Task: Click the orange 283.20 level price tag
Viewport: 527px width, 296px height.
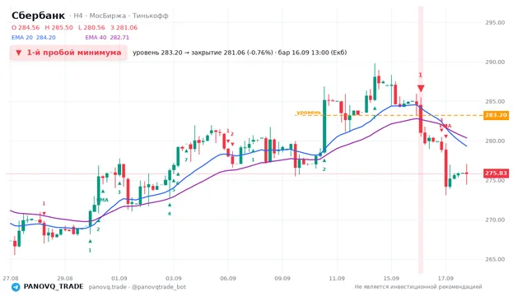Action: [496, 115]
